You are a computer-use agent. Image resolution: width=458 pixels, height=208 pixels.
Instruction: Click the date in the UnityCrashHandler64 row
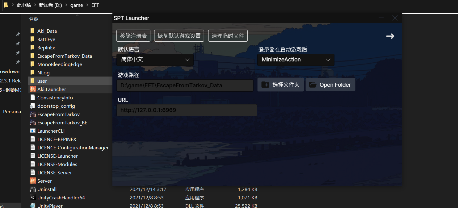pos(147,198)
